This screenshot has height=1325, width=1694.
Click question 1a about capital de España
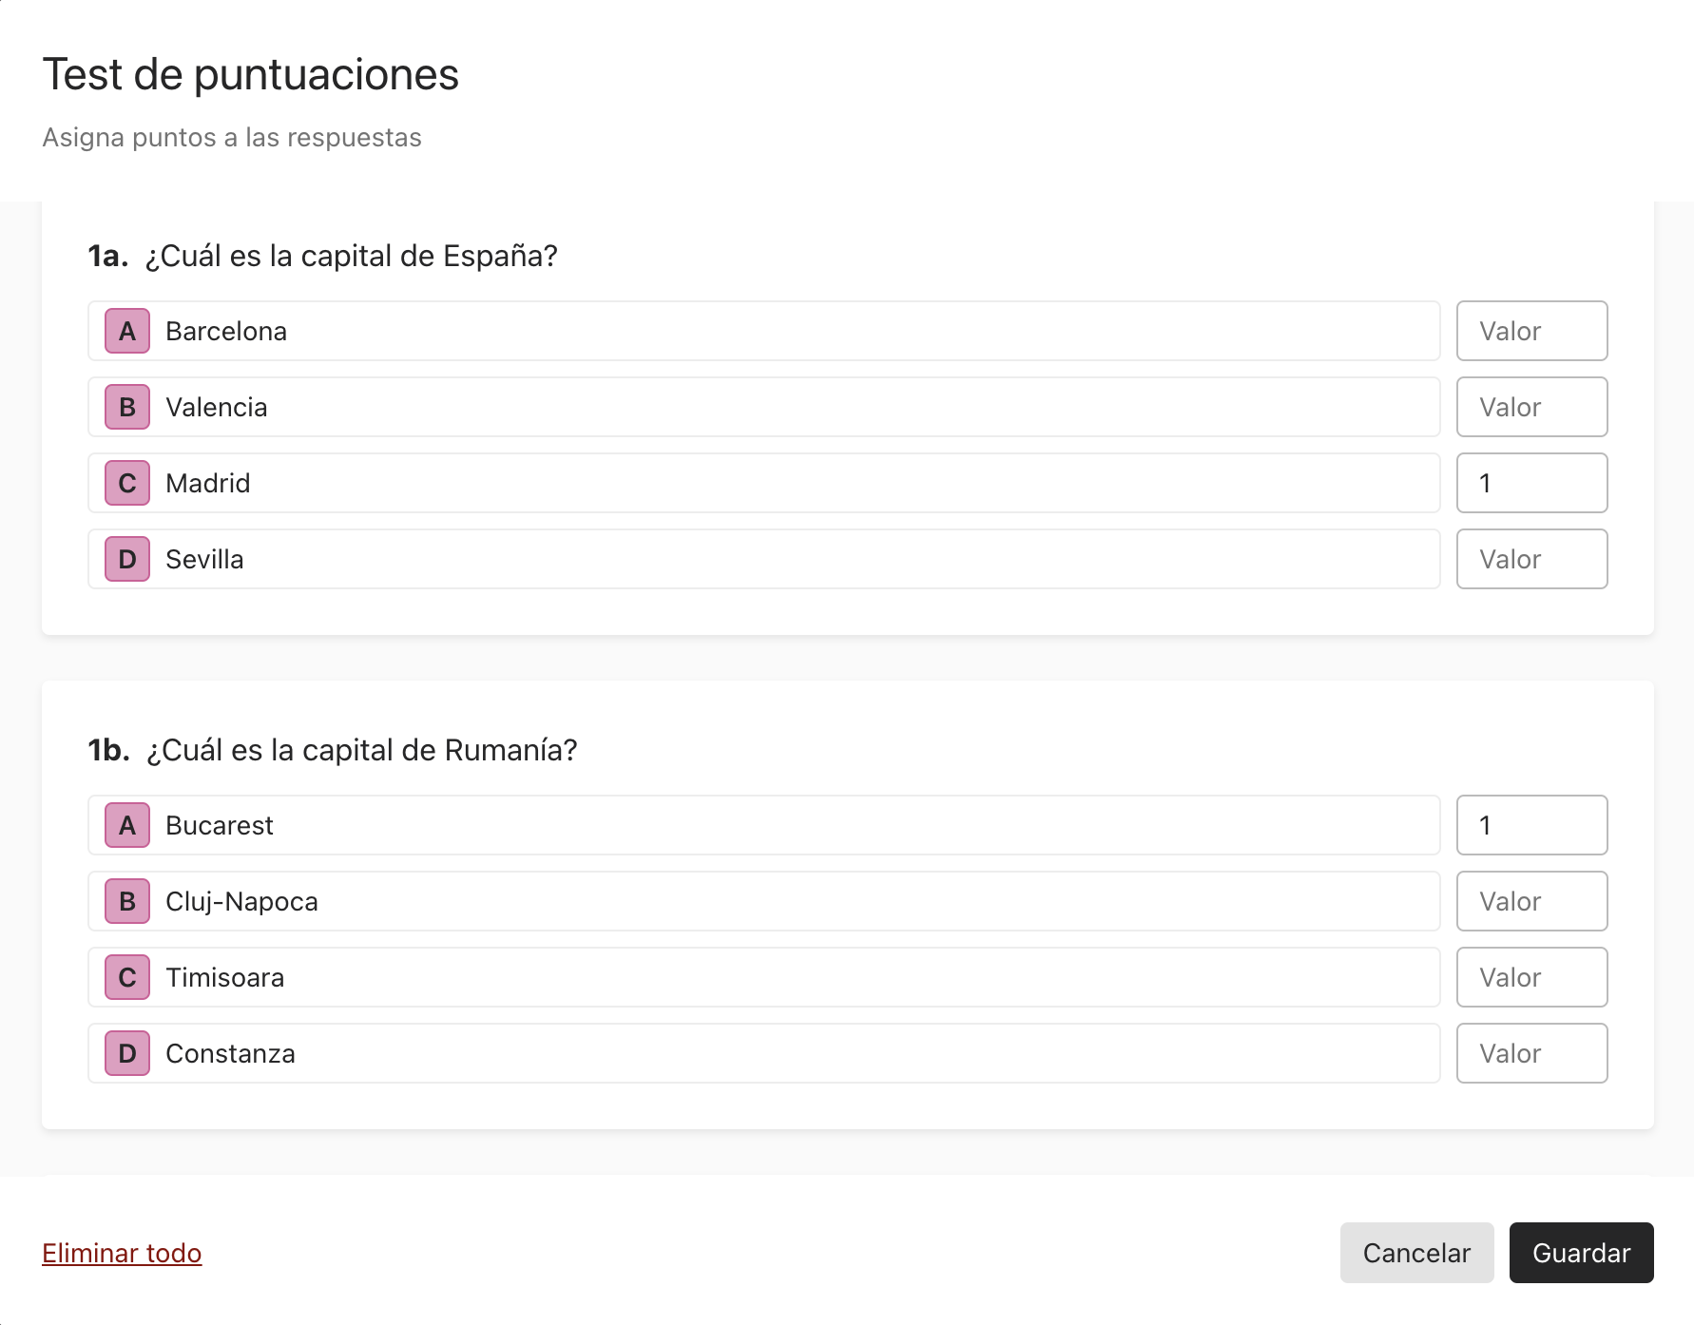(323, 256)
